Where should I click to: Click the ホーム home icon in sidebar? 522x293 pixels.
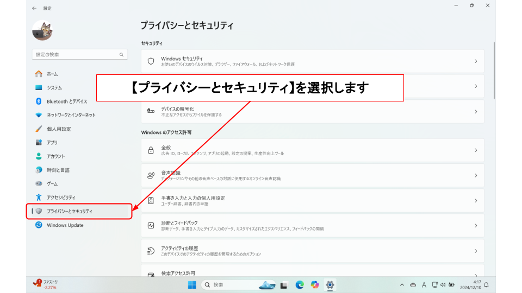point(39,74)
